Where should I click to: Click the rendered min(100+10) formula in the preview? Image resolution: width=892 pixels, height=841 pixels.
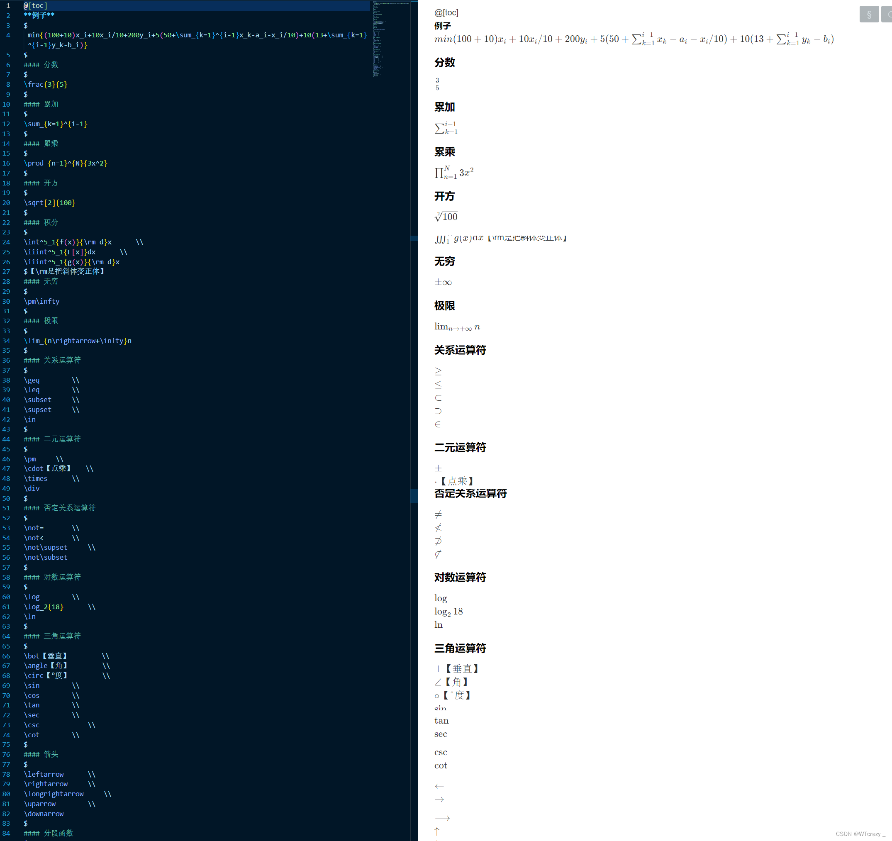pyautogui.click(x=634, y=39)
